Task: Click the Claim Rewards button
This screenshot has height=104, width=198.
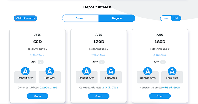Action: coord(25,18)
